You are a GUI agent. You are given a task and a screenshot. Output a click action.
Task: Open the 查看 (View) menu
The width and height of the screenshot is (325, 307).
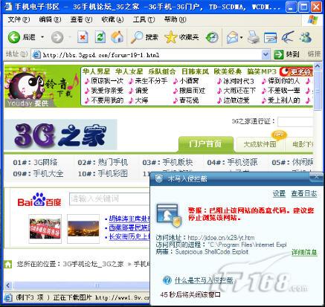click(x=81, y=19)
